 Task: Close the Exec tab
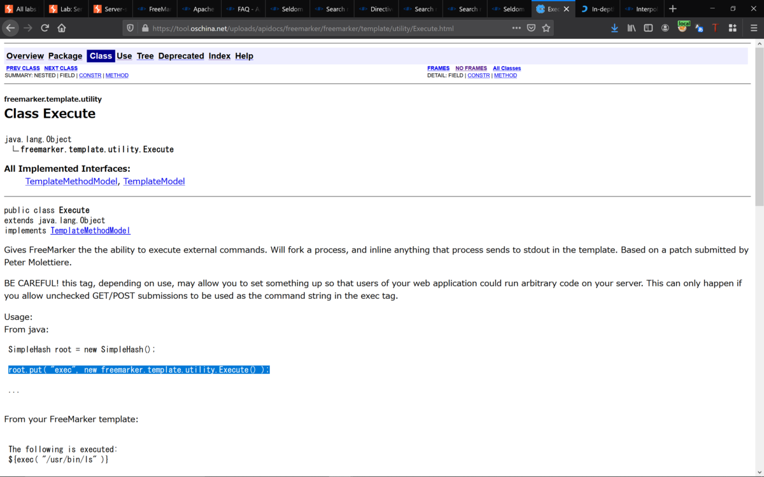pos(567,9)
